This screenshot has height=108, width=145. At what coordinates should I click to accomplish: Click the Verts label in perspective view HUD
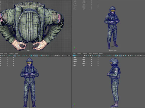coord(75,1)
